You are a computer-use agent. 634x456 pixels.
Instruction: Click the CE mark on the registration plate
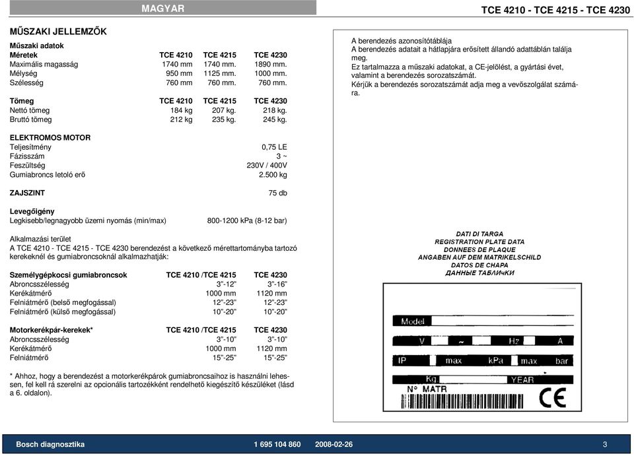(x=552, y=397)
